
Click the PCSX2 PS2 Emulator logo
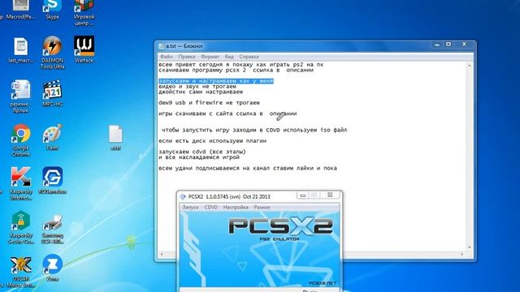pyautogui.click(x=280, y=229)
